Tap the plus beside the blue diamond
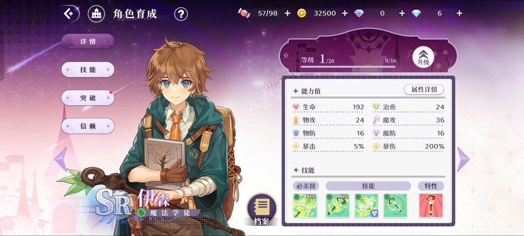Viewport: 524px width, 236px height. [459, 14]
